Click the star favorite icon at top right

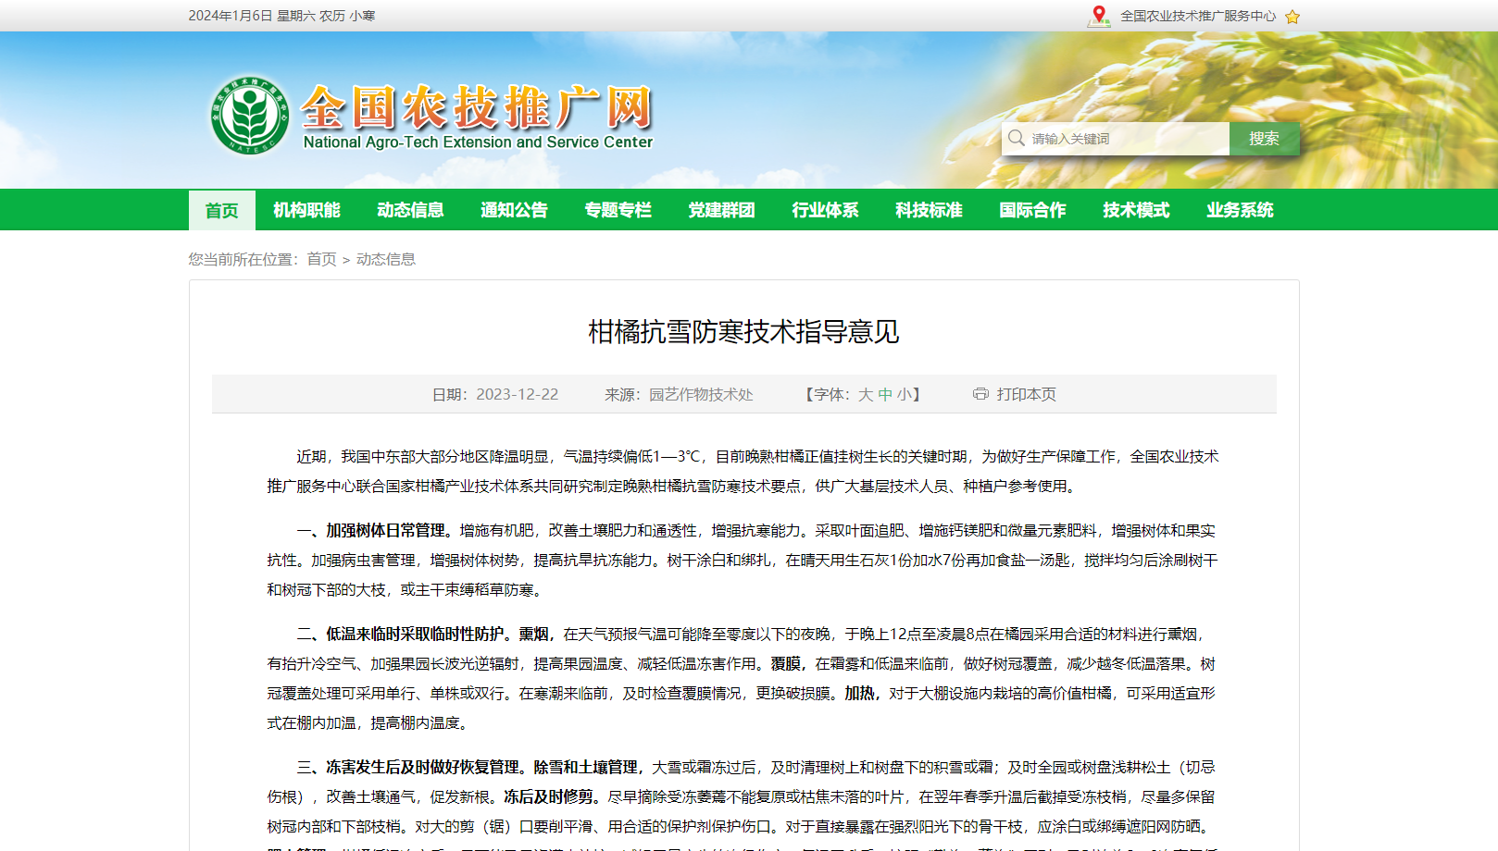click(1292, 16)
